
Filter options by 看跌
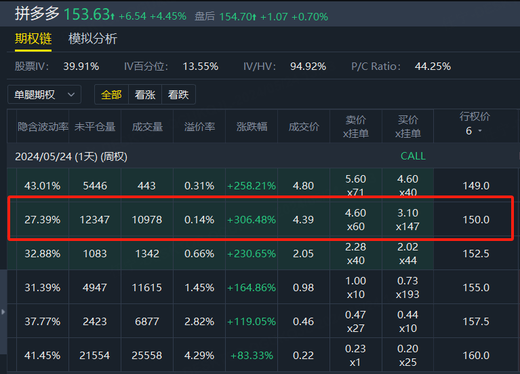[178, 94]
